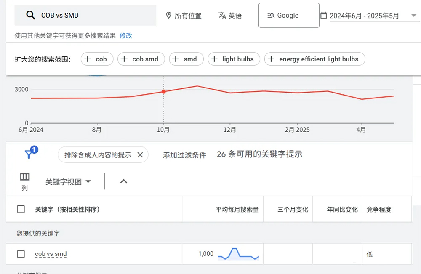This screenshot has width=421, height=274.
Task: Click the 26 条可用的关键字提示 text
Action: tap(260, 154)
